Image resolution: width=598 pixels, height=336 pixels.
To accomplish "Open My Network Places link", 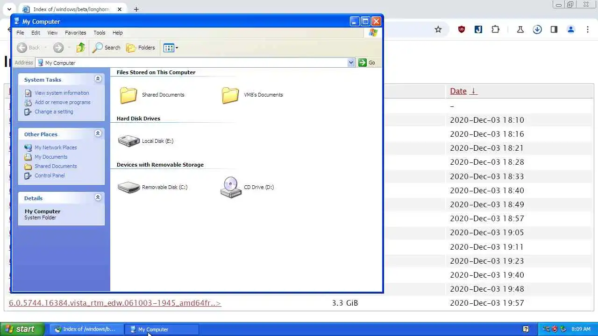I will [56, 147].
